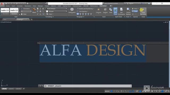Select the Standard text style thumbnail
The image size is (170, 95).
14,11
